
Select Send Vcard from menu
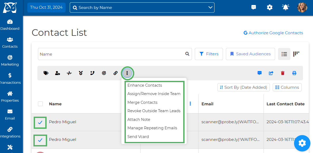(138, 137)
